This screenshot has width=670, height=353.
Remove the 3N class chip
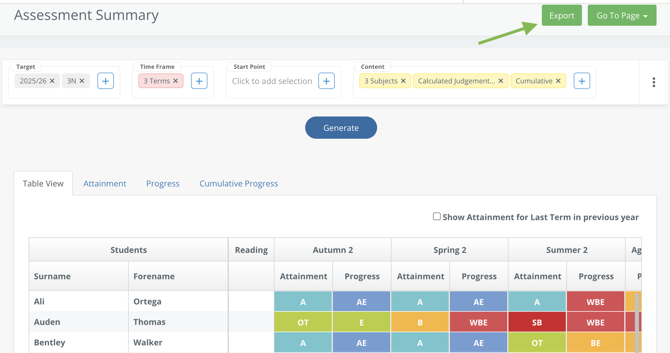[82, 81]
